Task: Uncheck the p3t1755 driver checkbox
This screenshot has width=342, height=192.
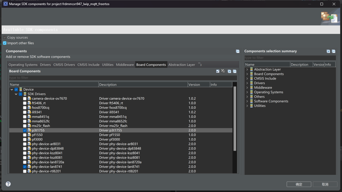Action: coord(25,130)
